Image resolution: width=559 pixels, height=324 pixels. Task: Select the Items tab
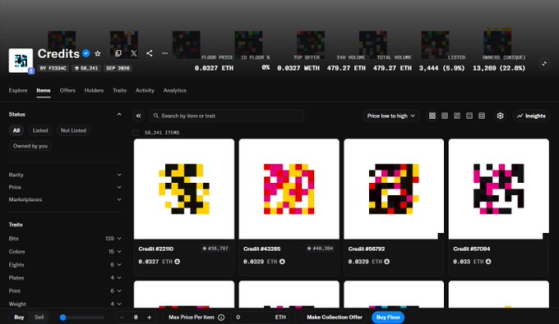44,90
